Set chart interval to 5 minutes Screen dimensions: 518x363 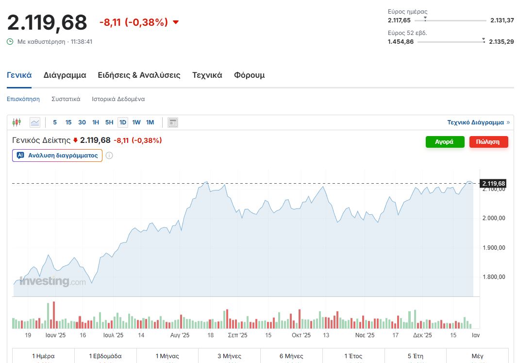point(55,122)
